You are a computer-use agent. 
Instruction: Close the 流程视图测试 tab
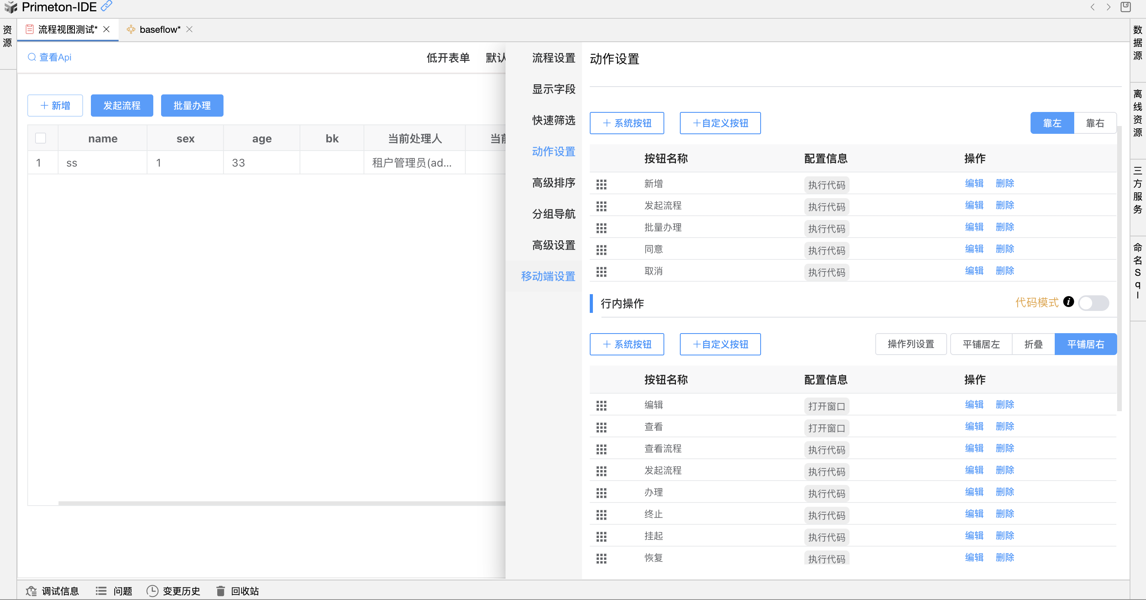tap(106, 29)
